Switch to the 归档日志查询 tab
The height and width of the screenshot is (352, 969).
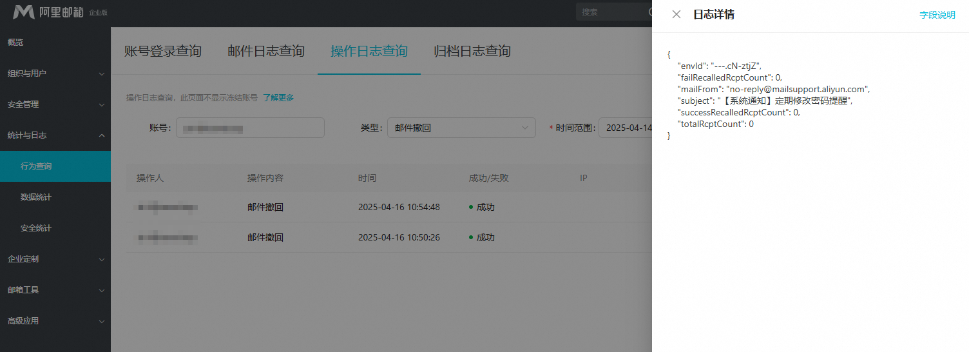[x=472, y=52]
